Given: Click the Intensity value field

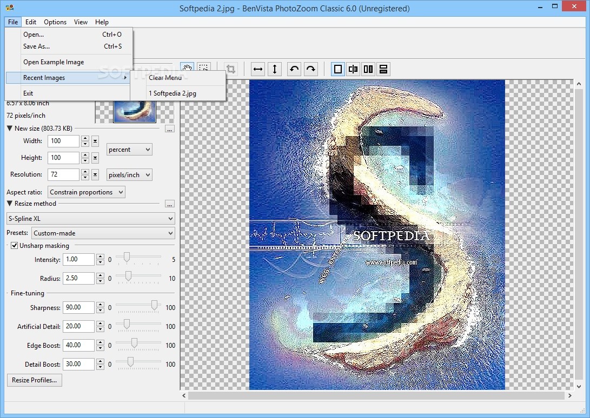Looking at the screenshot, I should pos(78,259).
